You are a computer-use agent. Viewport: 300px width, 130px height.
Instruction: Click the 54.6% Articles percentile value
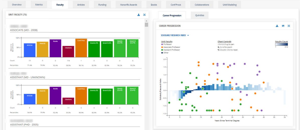pos(30,113)
